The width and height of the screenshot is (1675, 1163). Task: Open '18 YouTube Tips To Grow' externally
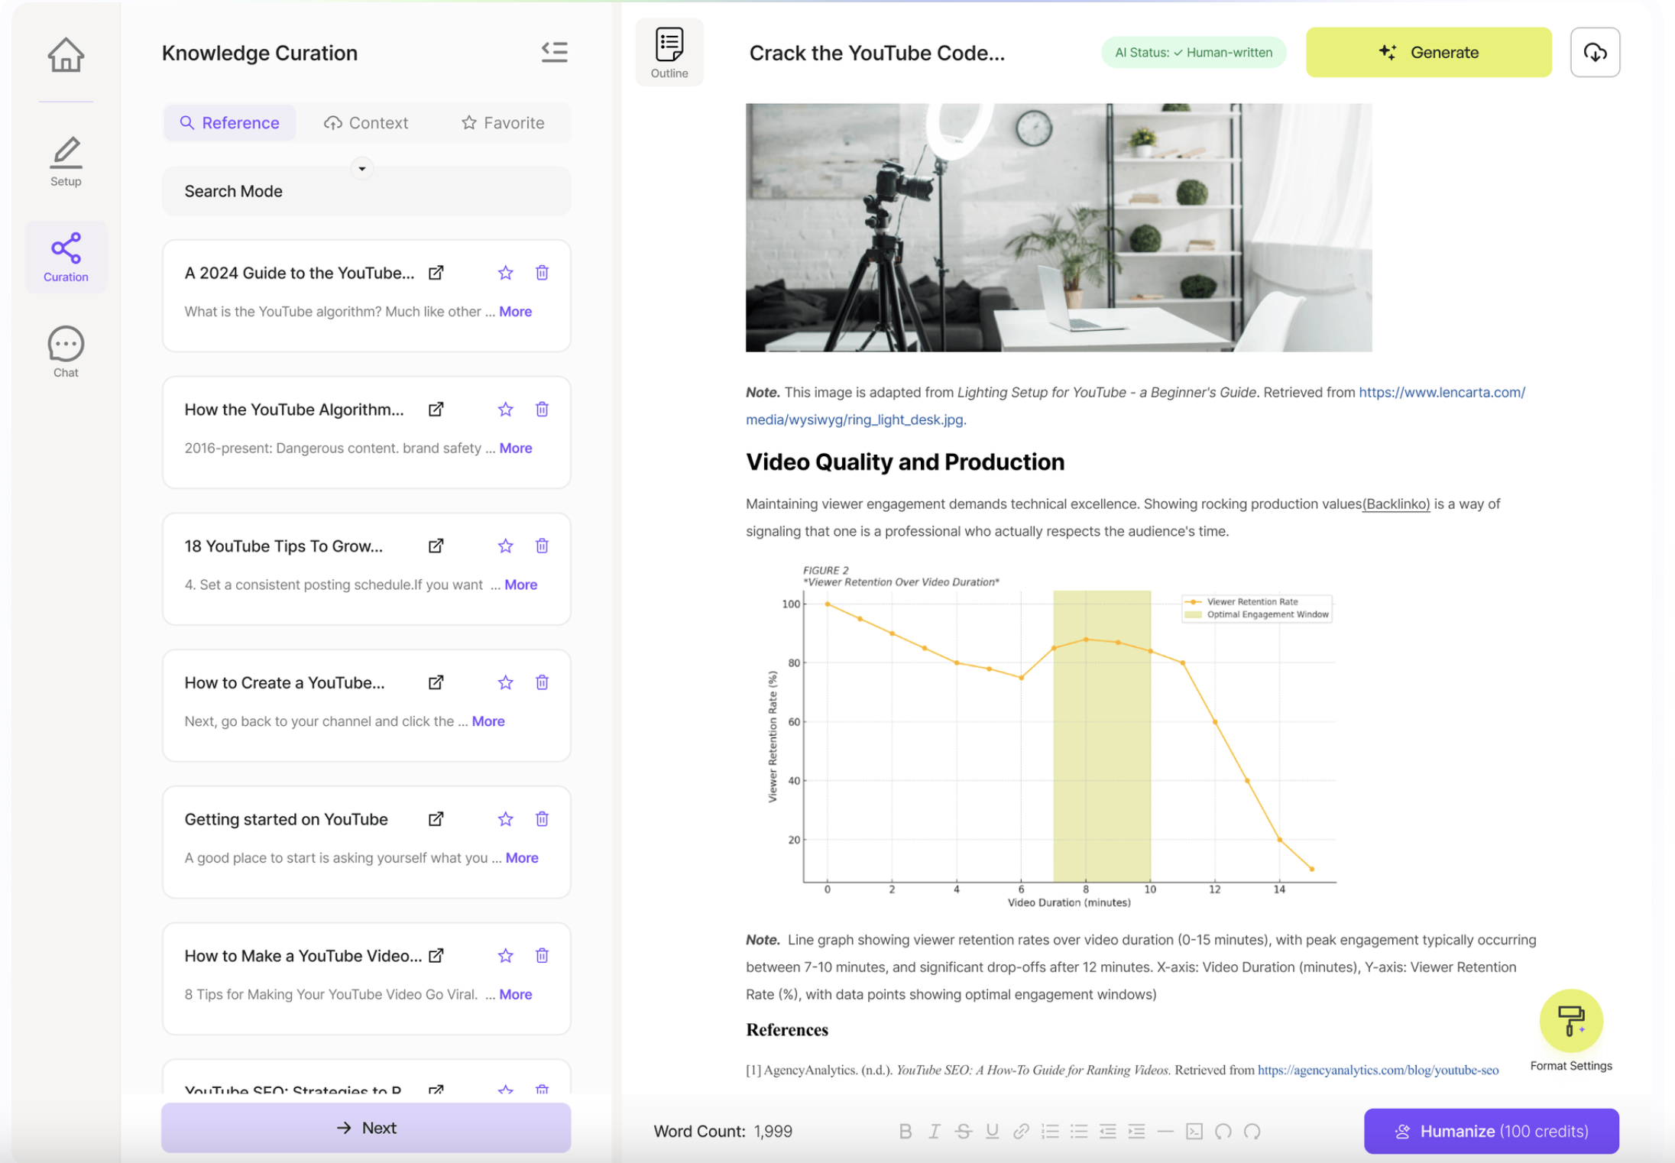tap(436, 546)
